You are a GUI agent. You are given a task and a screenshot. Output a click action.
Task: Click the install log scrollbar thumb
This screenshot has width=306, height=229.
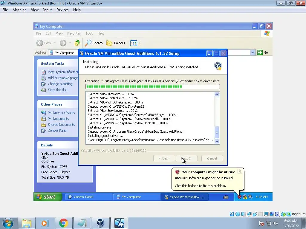point(217,132)
